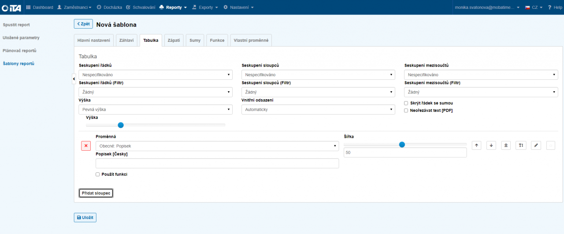The image size is (564, 234).
Task: Expand the Proměnná dropdown
Action: pos(217,146)
